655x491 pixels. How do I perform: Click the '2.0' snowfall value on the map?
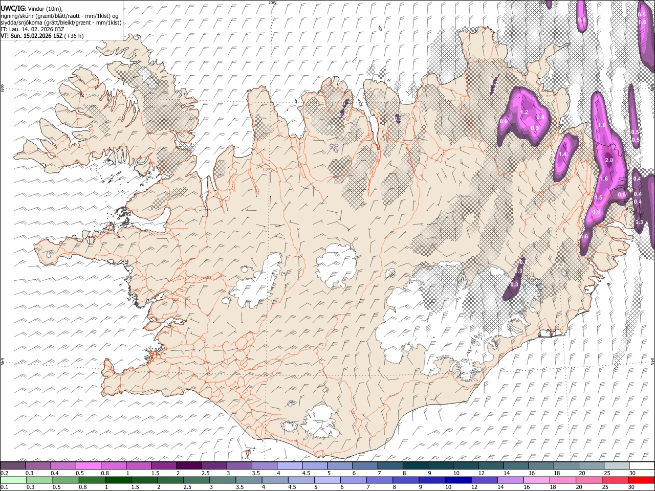click(x=609, y=160)
